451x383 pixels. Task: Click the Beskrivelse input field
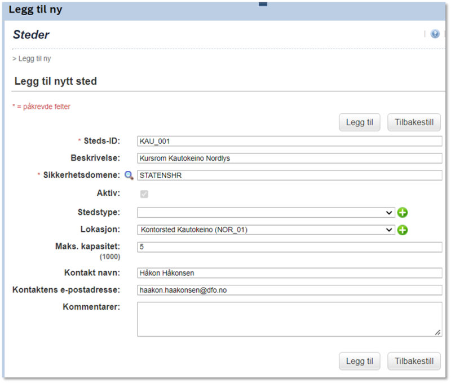[290, 159]
